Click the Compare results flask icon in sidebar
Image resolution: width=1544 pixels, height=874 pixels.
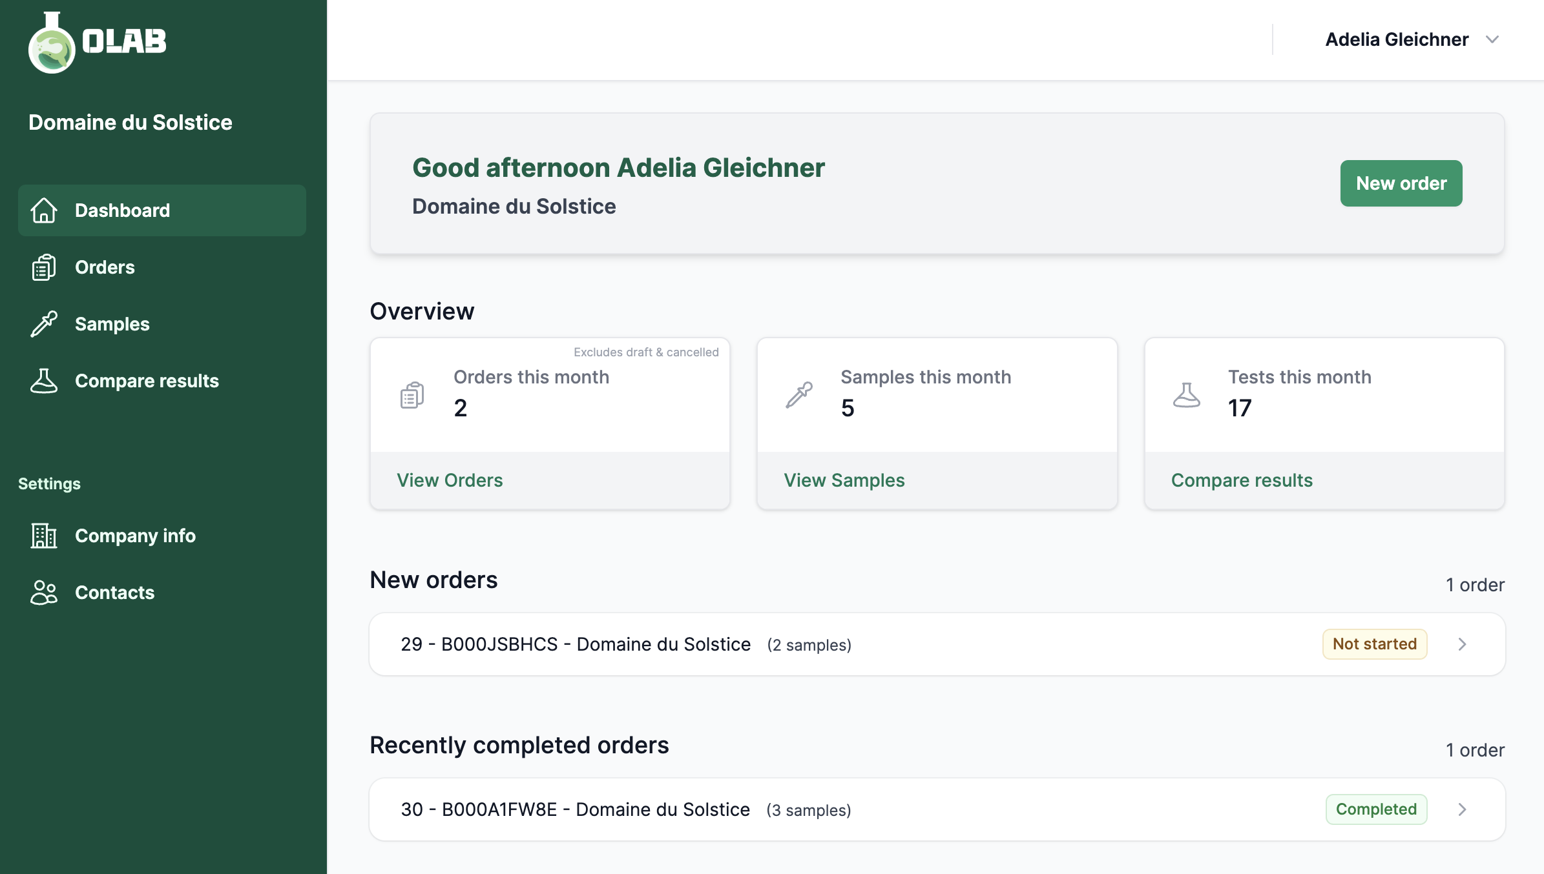pos(44,381)
